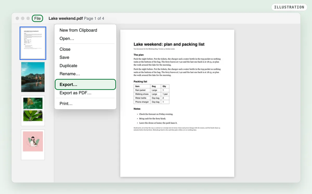Select the pink illustration page thumbnail

click(x=33, y=145)
